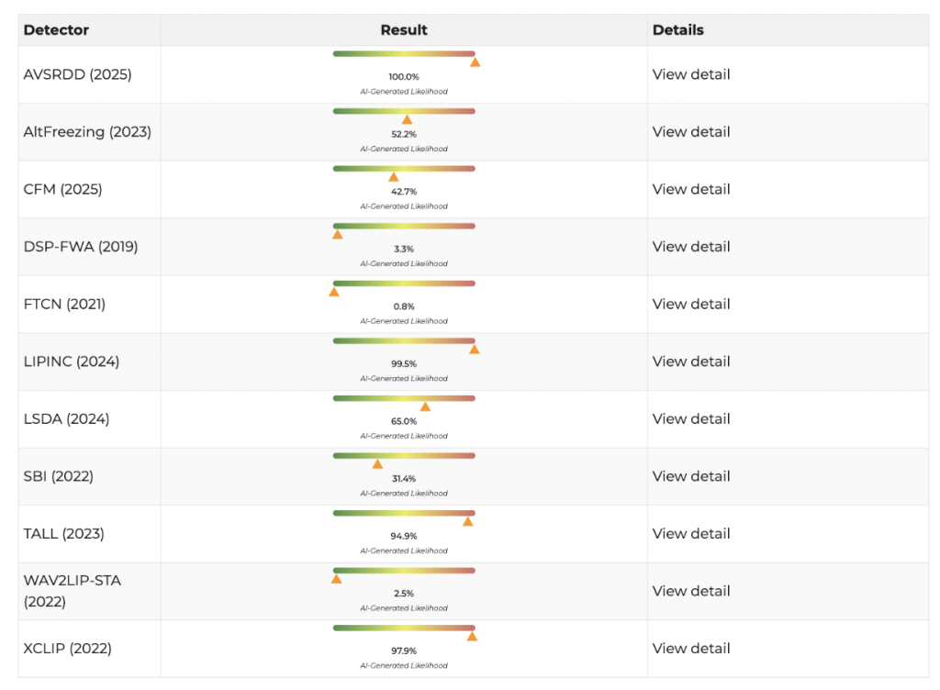Click the CFM 42.7% triangle marker
Image resolution: width=940 pixels, height=690 pixels.
(x=393, y=177)
